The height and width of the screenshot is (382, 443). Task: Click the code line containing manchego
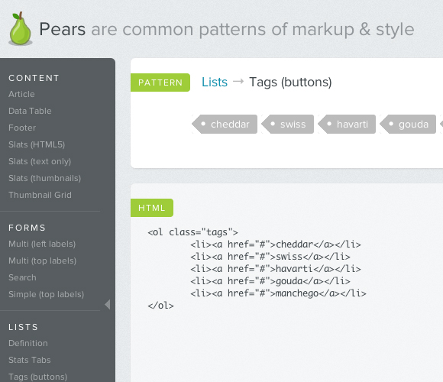coord(278,293)
